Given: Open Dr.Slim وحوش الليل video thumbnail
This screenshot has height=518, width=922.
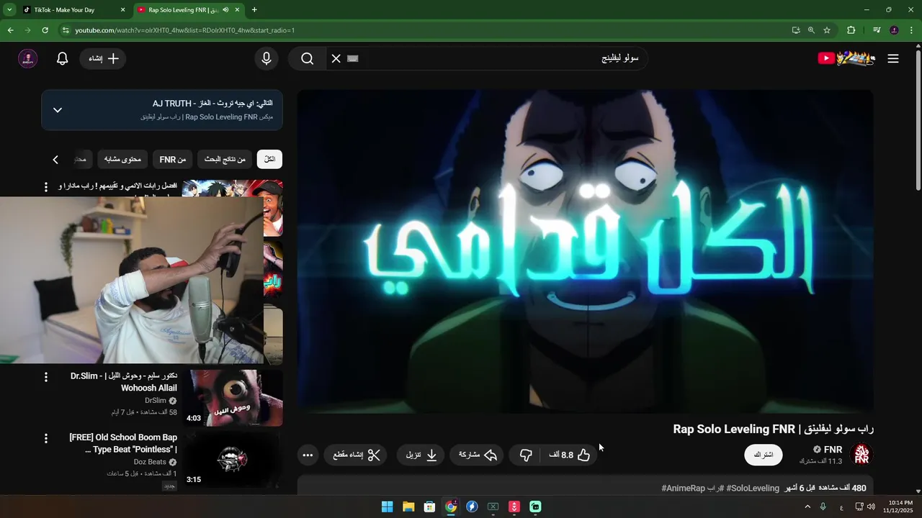Looking at the screenshot, I should [x=233, y=398].
